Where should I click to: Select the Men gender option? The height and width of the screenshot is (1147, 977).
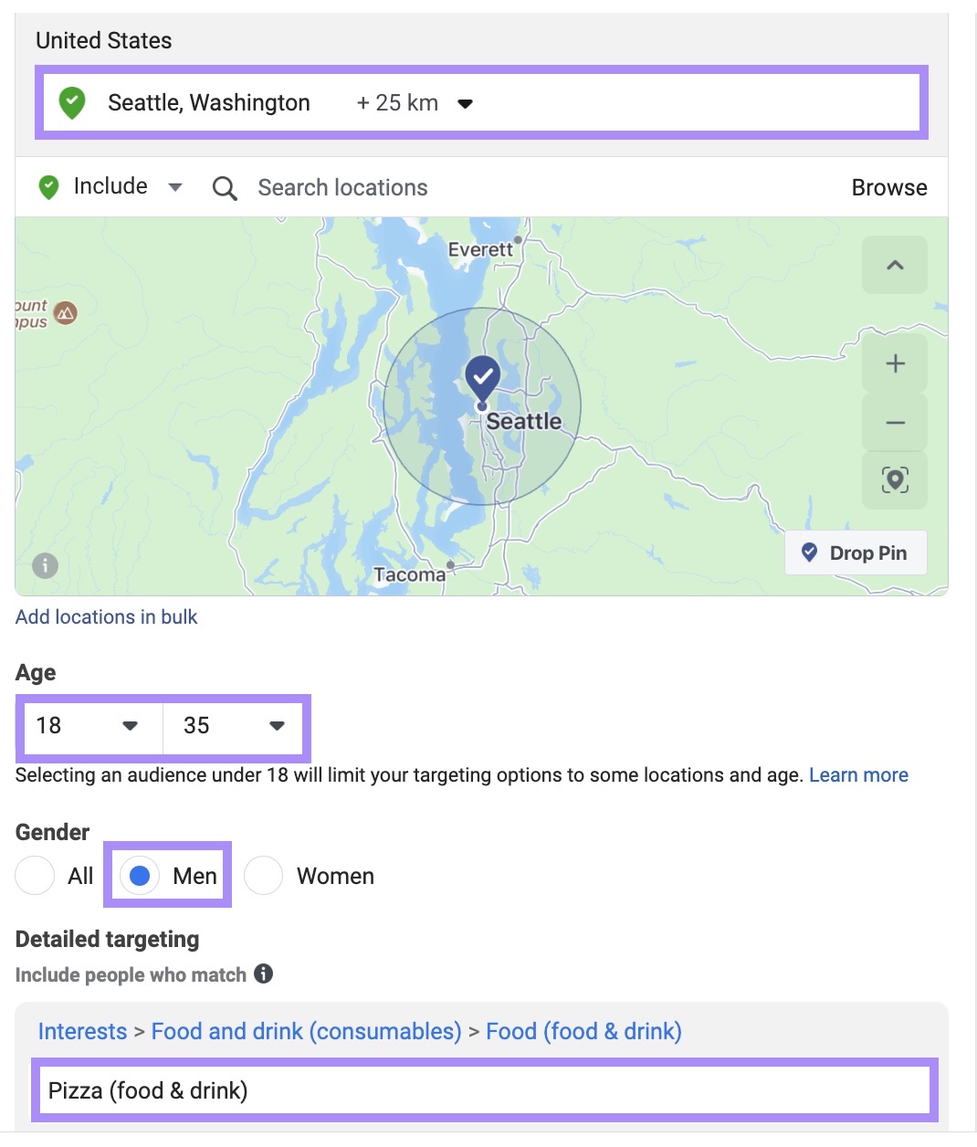(x=141, y=875)
